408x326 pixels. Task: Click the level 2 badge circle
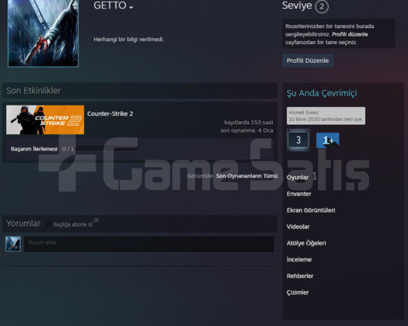pyautogui.click(x=322, y=6)
